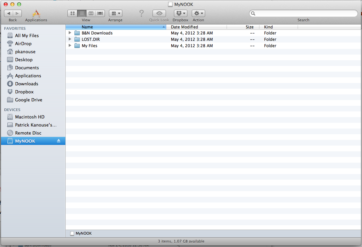Expand the B&N Downloads folder
The width and height of the screenshot is (362, 247).
coord(70,33)
